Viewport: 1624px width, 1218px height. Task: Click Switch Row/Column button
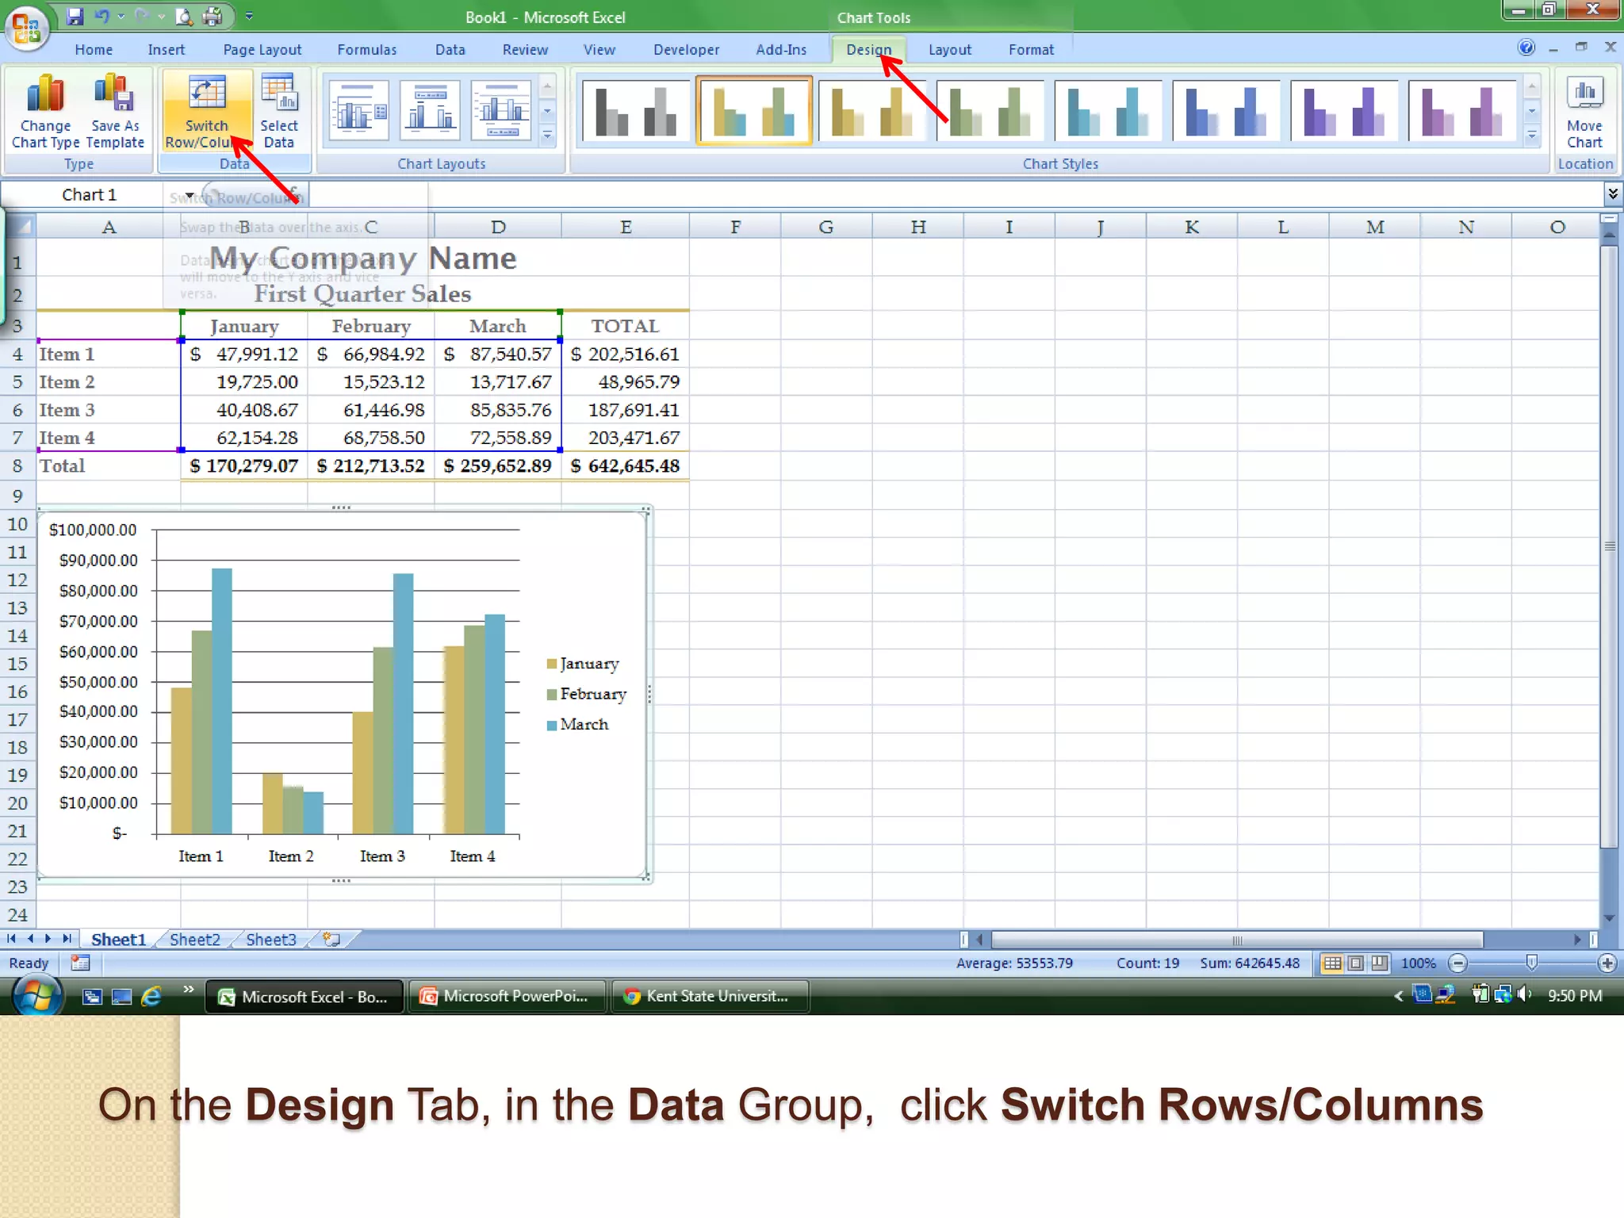(x=206, y=111)
